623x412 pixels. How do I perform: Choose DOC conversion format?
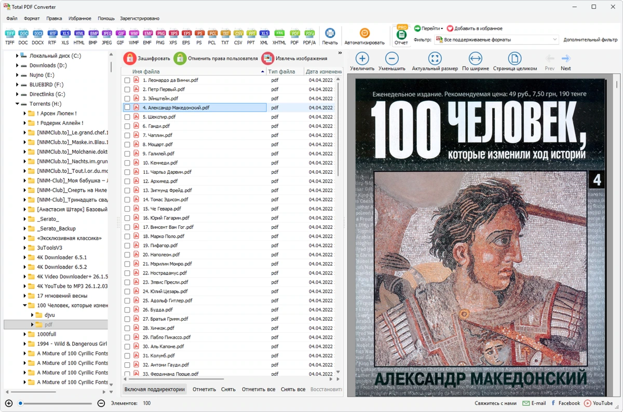click(x=23, y=36)
